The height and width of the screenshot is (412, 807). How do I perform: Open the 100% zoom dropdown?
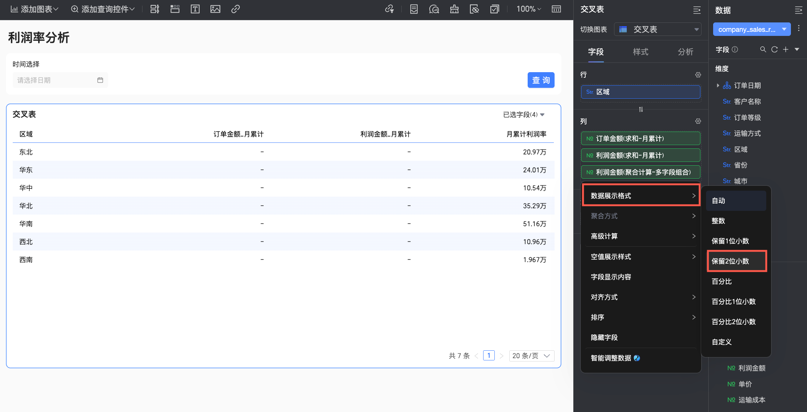point(529,9)
